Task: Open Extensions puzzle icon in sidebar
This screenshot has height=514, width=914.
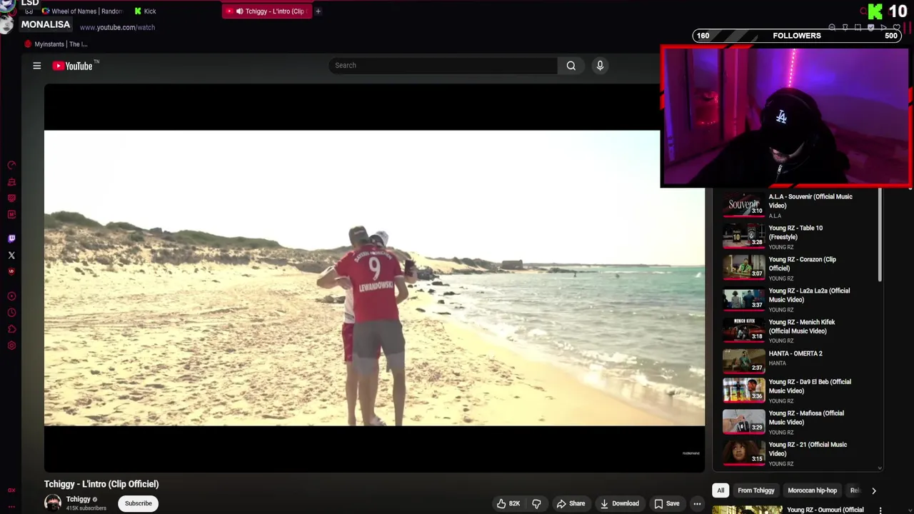Action: [11, 329]
